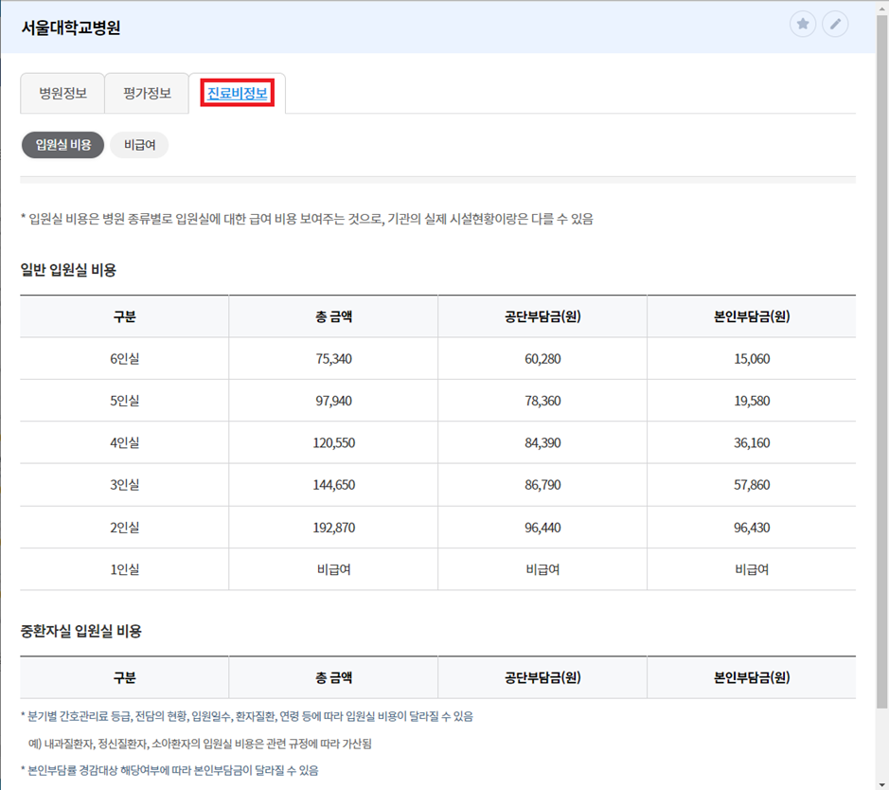889x790 pixels.
Task: Click the star favorite icon
Action: 802,24
